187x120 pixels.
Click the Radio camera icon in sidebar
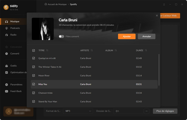coord(7,35)
